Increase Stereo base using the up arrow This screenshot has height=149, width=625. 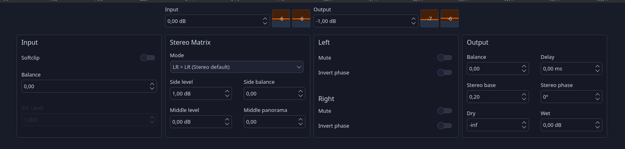coord(524,94)
